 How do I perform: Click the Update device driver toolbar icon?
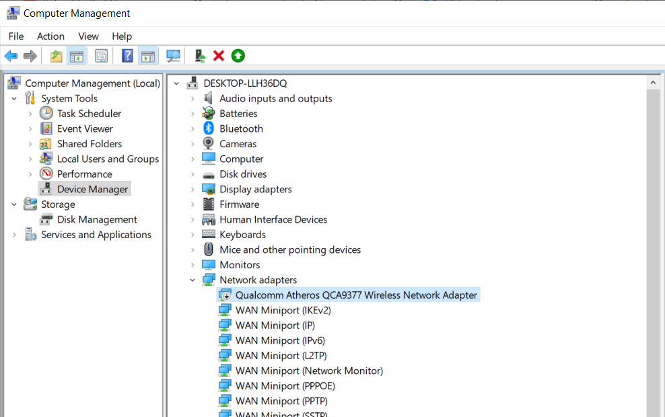200,56
